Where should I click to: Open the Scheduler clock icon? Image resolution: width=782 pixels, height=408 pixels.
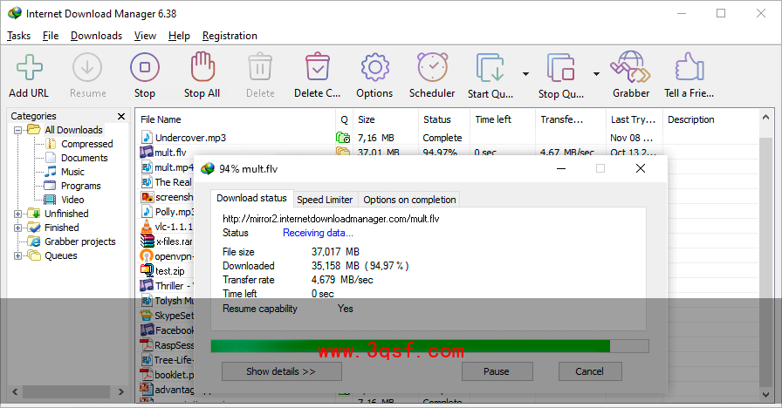click(x=432, y=67)
